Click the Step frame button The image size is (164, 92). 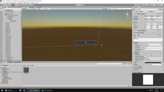[x=83, y=5]
